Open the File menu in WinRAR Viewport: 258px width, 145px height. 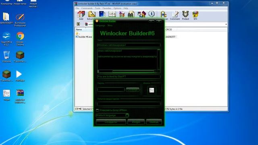pyautogui.click(x=77, y=8)
